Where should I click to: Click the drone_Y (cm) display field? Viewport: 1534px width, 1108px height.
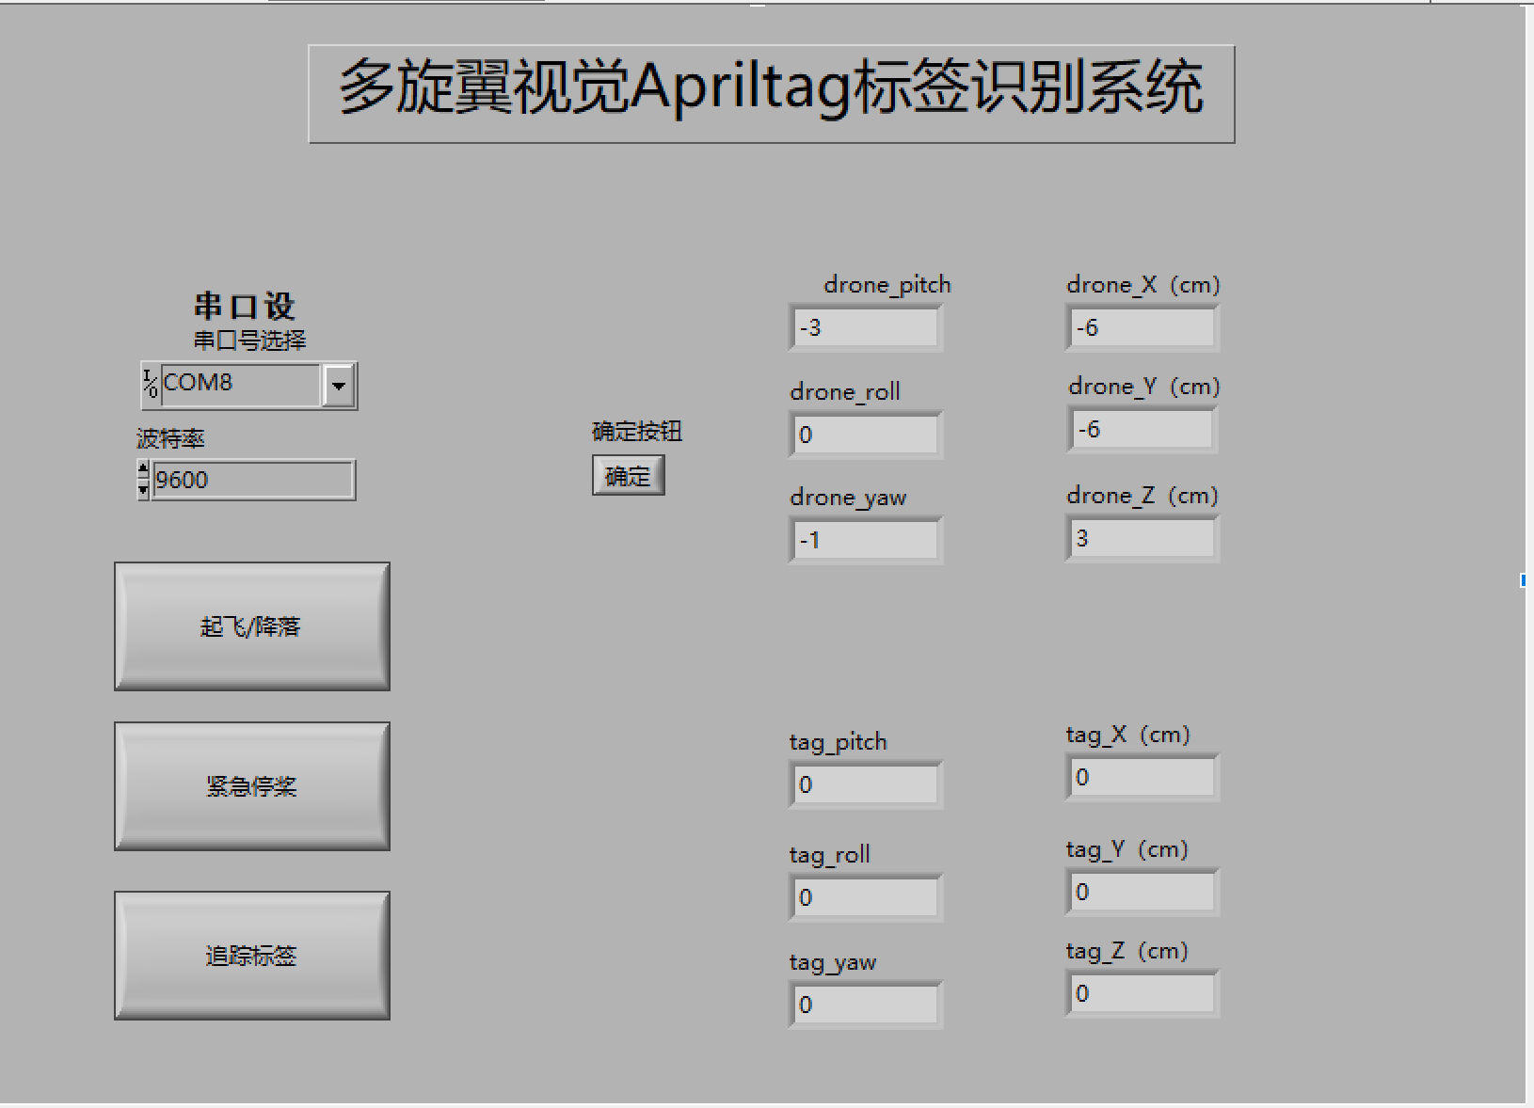click(1141, 429)
